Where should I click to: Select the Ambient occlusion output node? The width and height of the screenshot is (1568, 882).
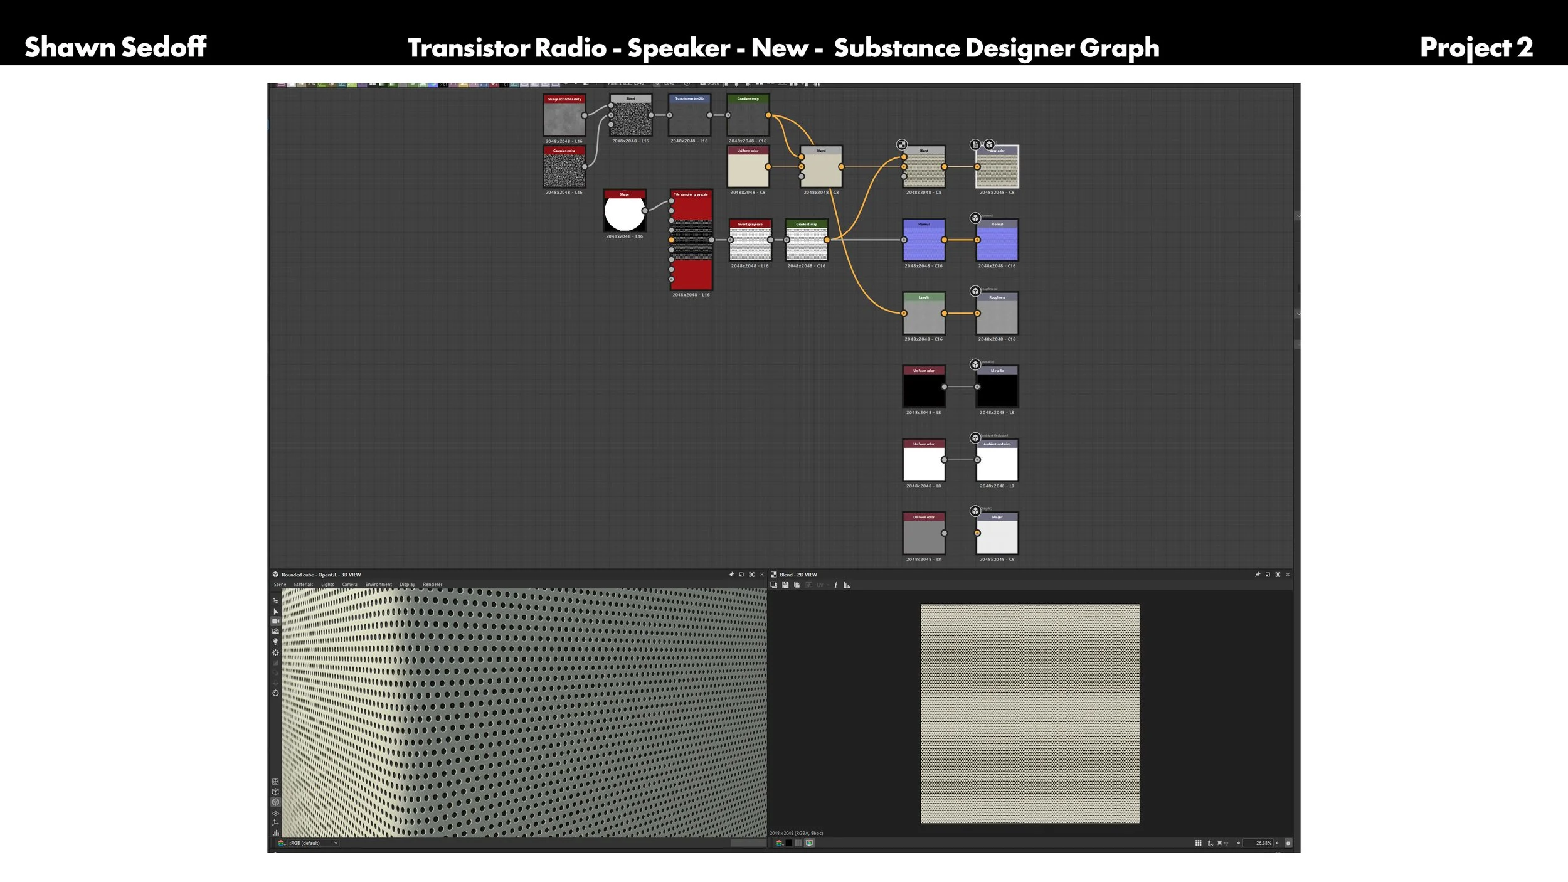(x=997, y=460)
